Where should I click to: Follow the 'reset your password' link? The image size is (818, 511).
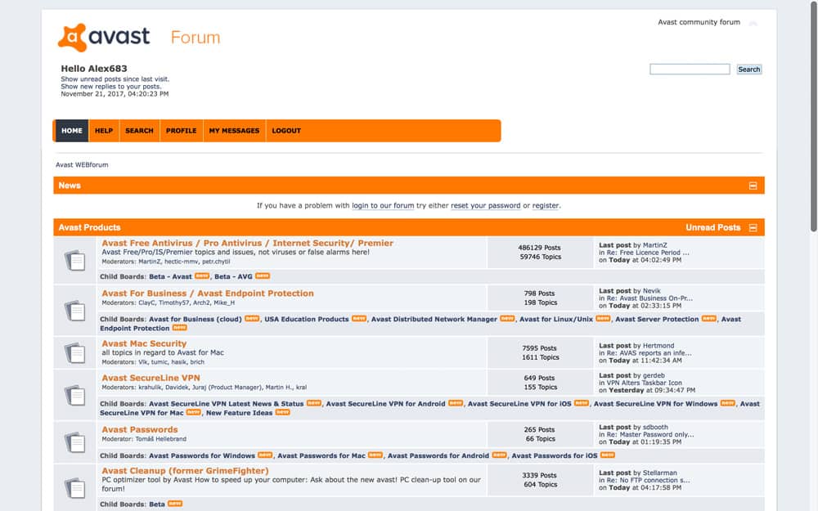coord(486,205)
